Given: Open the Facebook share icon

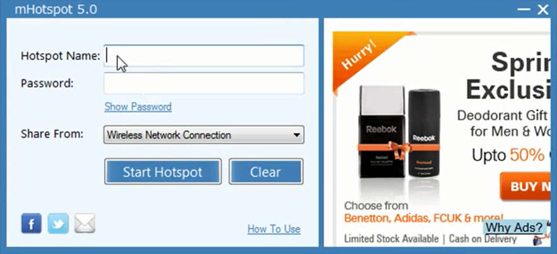Looking at the screenshot, I should [x=32, y=224].
